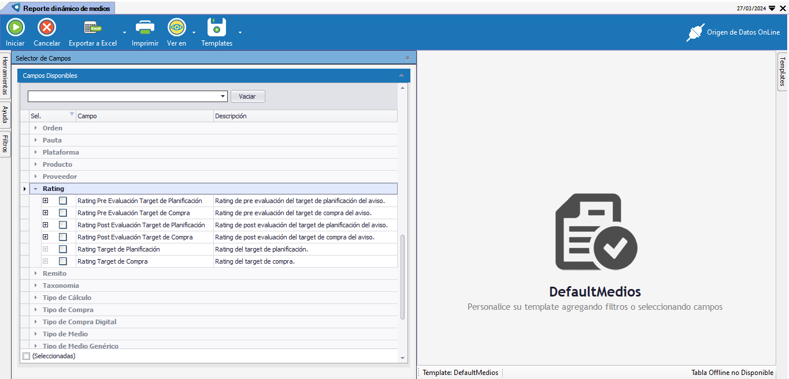Expand plus box for Rating Pre Evaluación Target de Planificación
The height and width of the screenshot is (379, 789).
[46, 201]
